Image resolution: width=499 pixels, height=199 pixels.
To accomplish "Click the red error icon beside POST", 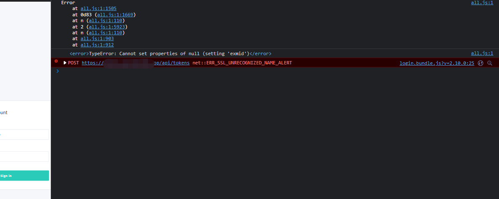I will pyautogui.click(x=56, y=61).
